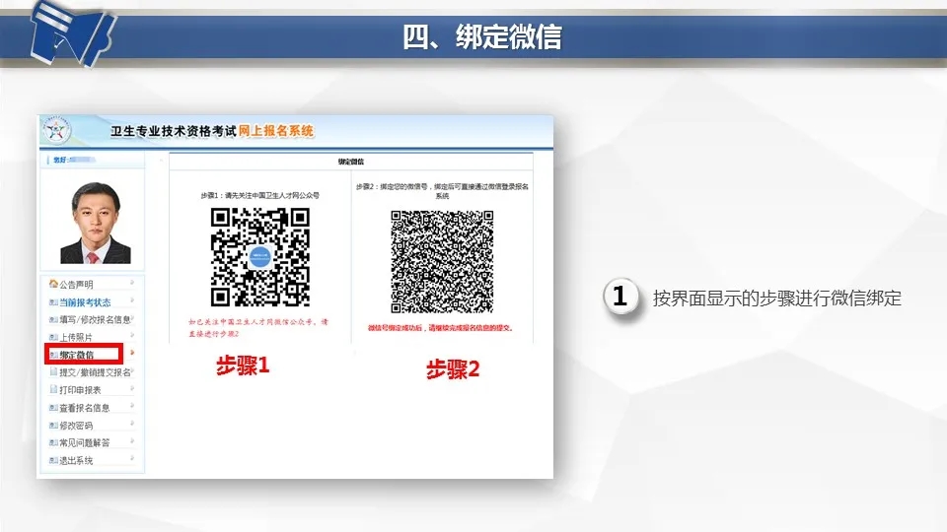This screenshot has height=532, width=947.
Task: Click the icon beside 常见问题解答
Action: click(53, 442)
